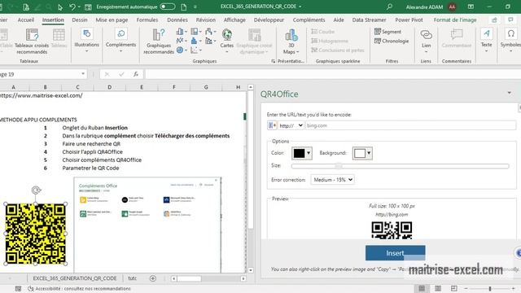The width and height of the screenshot is (521, 293).
Task: Click the vertical scrollbar up arrow
Action: [251, 87]
